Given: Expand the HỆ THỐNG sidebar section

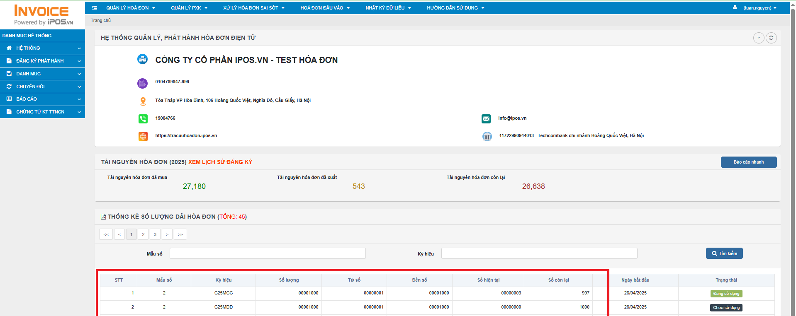Looking at the screenshot, I should click(42, 48).
